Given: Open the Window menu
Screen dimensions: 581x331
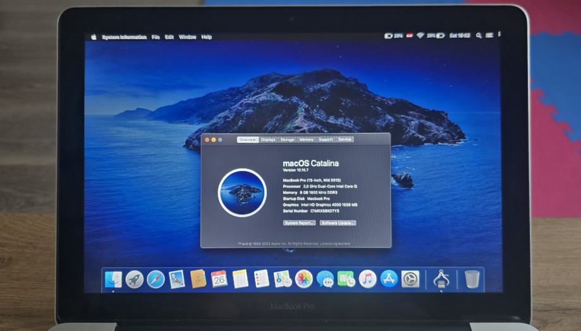Looking at the screenshot, I should point(188,37).
